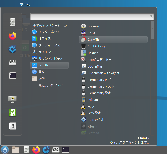The height and width of the screenshot is (154, 167).
Task: Click the menu search input field
Action: pyautogui.click(x=92, y=16)
